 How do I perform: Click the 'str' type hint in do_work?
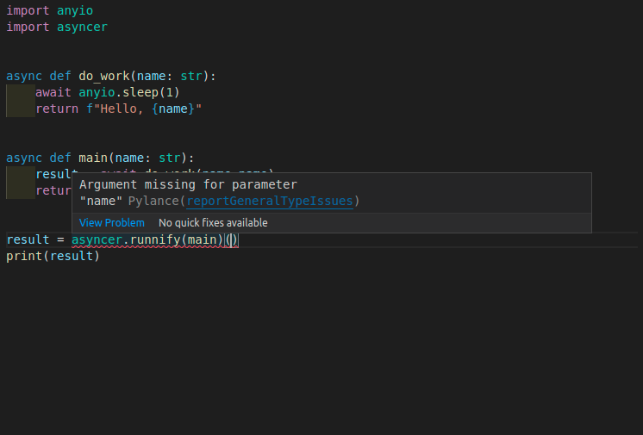[x=190, y=76]
